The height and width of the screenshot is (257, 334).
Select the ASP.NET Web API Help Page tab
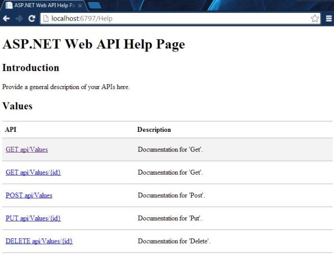pyautogui.click(x=44, y=5)
